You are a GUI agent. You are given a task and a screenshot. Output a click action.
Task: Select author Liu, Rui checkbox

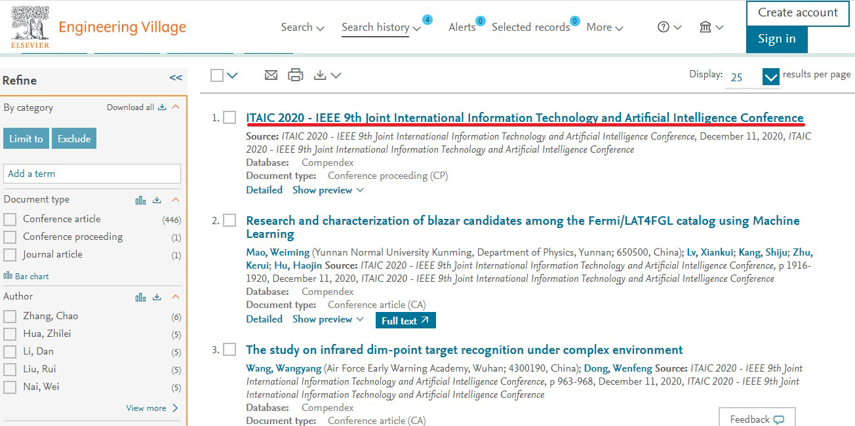point(10,370)
